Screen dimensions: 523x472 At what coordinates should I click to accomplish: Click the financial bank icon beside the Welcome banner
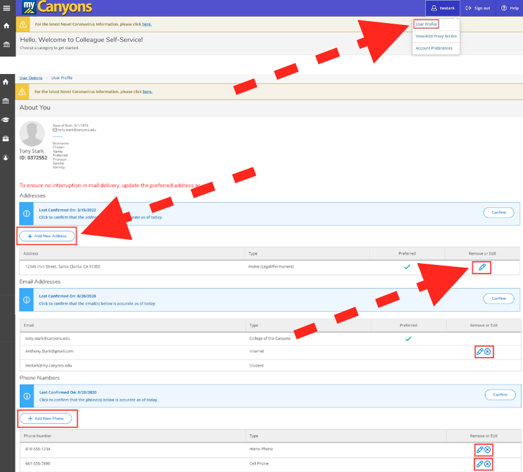[6, 44]
